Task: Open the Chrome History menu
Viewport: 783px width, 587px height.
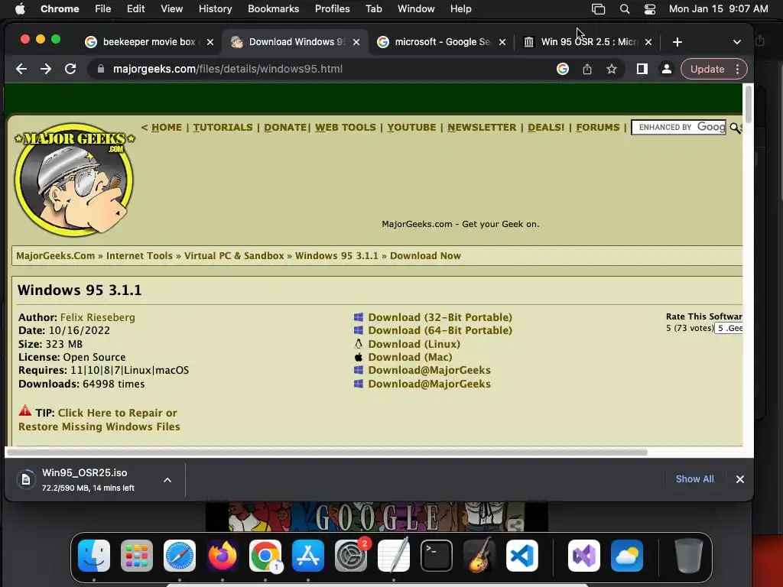Action: pos(215,8)
